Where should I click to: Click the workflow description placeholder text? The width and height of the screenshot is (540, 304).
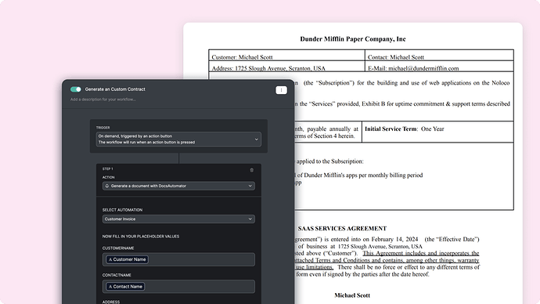(x=103, y=100)
